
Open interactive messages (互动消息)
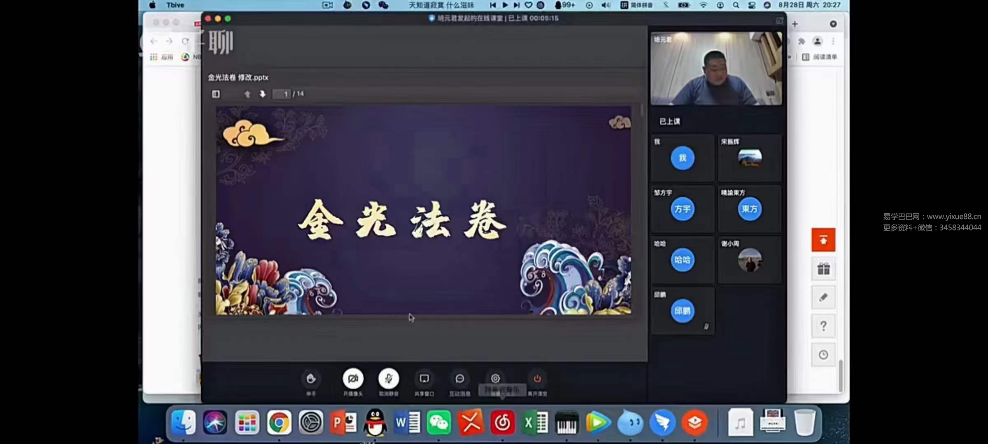pos(460,378)
